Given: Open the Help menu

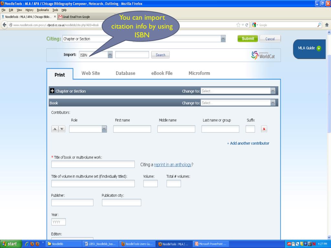Looking at the screenshot, I should (64, 10).
